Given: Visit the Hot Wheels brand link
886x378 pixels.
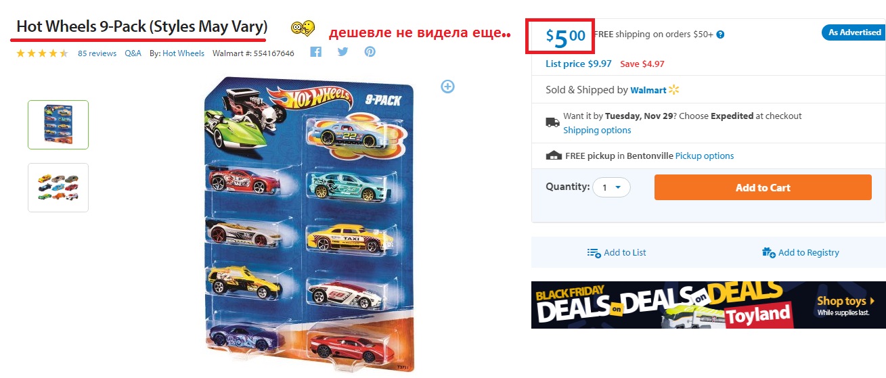Looking at the screenshot, I should [x=183, y=53].
